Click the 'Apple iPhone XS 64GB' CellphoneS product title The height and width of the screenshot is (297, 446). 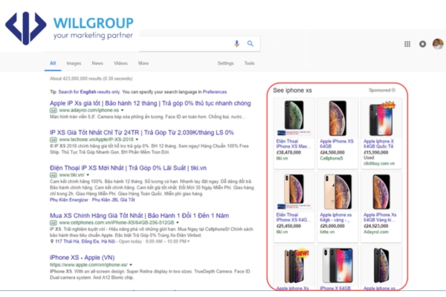pyautogui.click(x=337, y=143)
